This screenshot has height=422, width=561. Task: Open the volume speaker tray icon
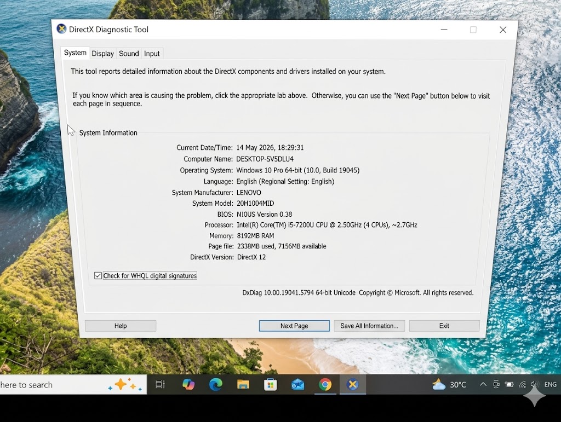point(535,384)
